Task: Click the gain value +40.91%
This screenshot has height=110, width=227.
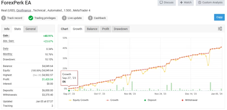Action: point(48,36)
